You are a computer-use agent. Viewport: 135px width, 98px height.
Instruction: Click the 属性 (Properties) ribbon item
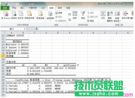(58, 17)
